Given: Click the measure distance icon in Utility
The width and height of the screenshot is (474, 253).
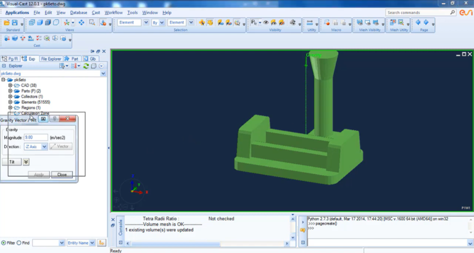Looking at the screenshot, I should coord(310,23).
